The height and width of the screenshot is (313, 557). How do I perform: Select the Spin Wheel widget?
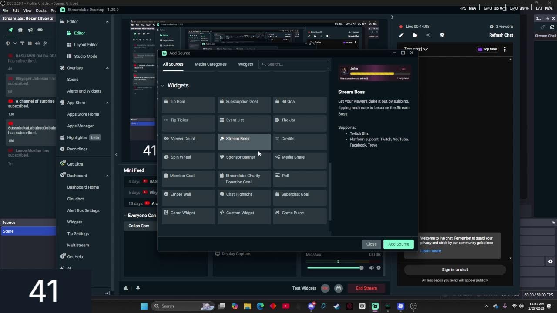click(188, 160)
